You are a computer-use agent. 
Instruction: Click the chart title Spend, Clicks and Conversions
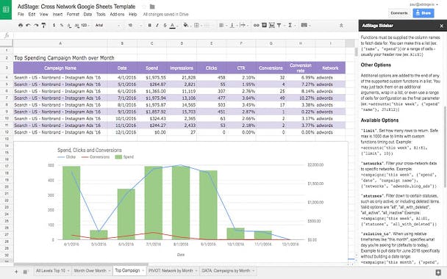click(x=90, y=150)
